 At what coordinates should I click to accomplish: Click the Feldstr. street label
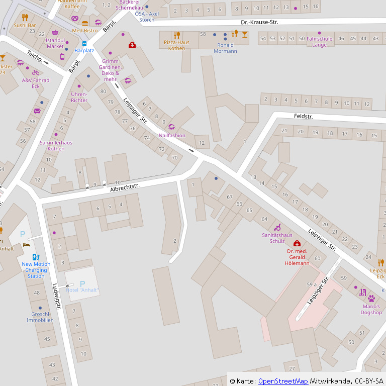(x=303, y=116)
